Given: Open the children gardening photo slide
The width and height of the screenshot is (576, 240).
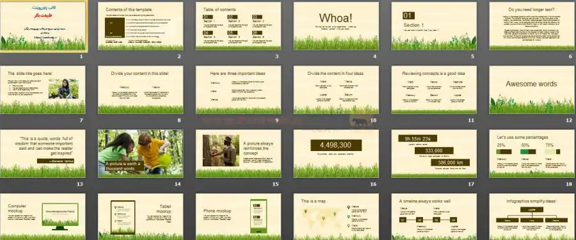Looking at the screenshot, I should click(141, 154).
